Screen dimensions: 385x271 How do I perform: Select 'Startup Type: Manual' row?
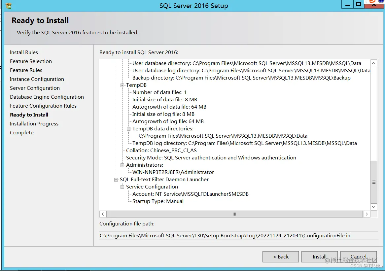pos(158,201)
